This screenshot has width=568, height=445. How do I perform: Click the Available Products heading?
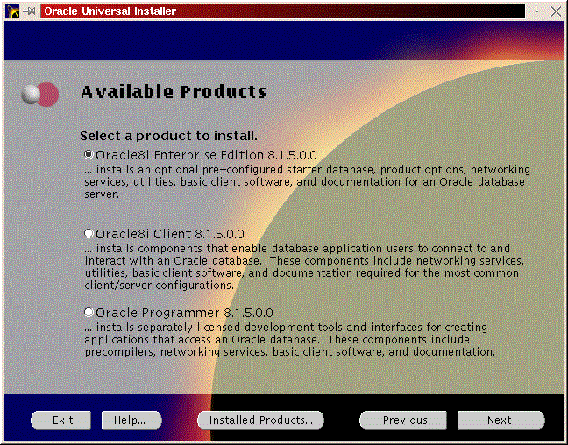(173, 92)
